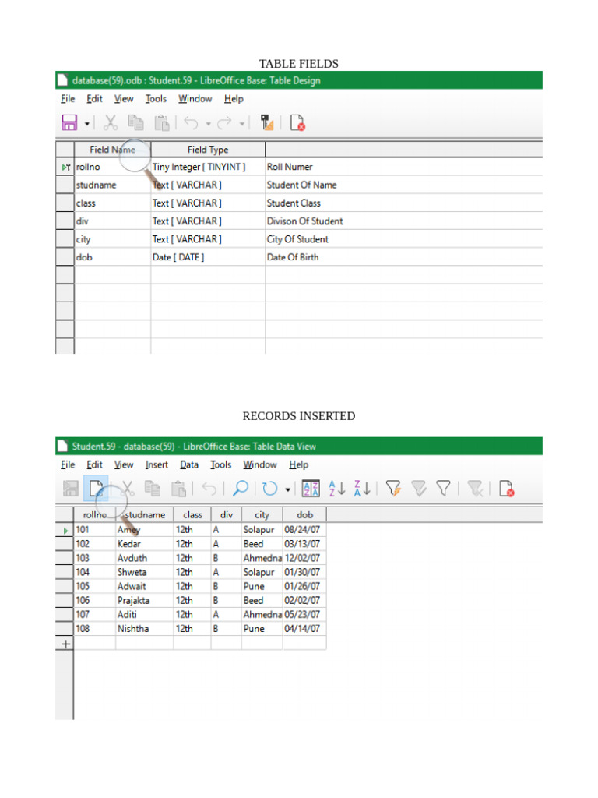This screenshot has width=598, height=798.
Task: Expand Undo history dropdown in Table Design
Action: [x=208, y=124]
